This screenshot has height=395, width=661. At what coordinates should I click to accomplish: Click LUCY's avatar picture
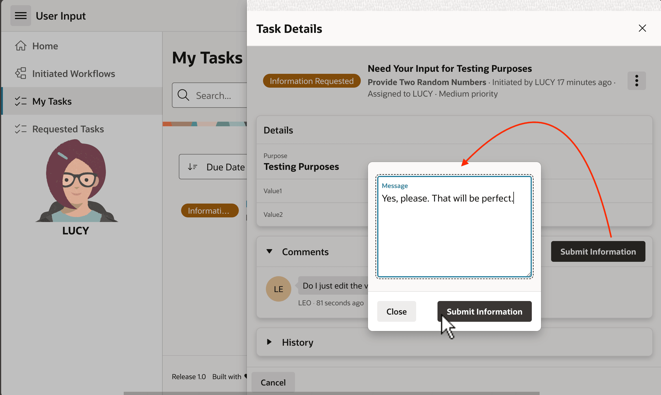[x=76, y=180]
